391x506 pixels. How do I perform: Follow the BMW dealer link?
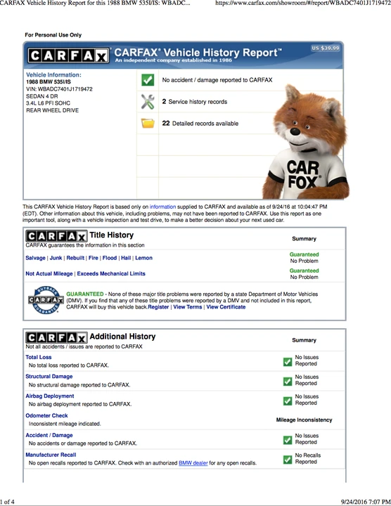pyautogui.click(x=193, y=462)
